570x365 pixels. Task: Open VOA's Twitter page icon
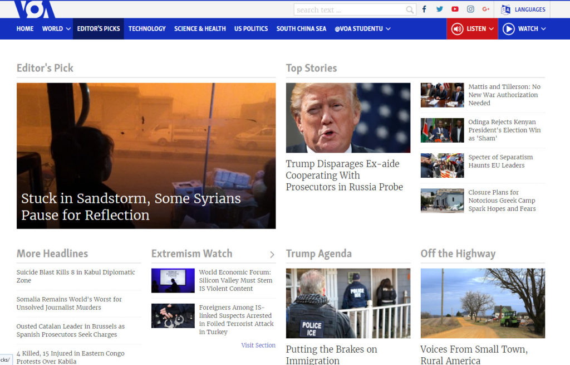pos(440,9)
